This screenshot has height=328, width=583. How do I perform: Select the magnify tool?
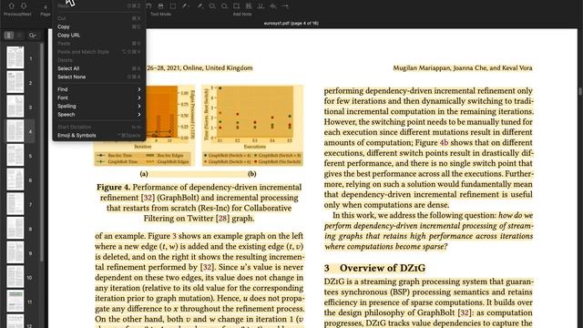(160, 6)
